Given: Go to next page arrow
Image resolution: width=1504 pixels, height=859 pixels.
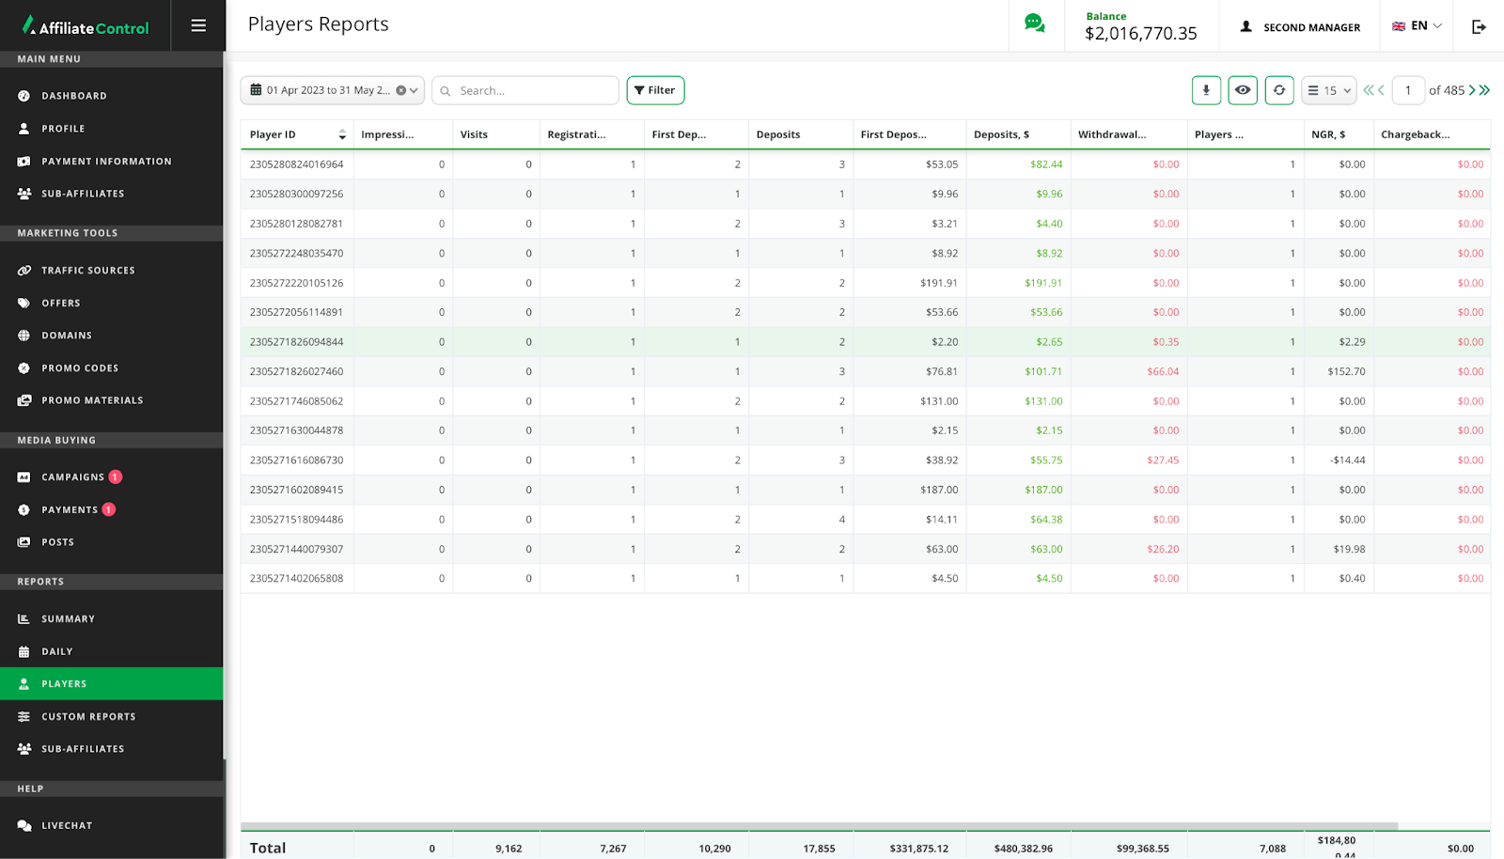Looking at the screenshot, I should coord(1472,90).
